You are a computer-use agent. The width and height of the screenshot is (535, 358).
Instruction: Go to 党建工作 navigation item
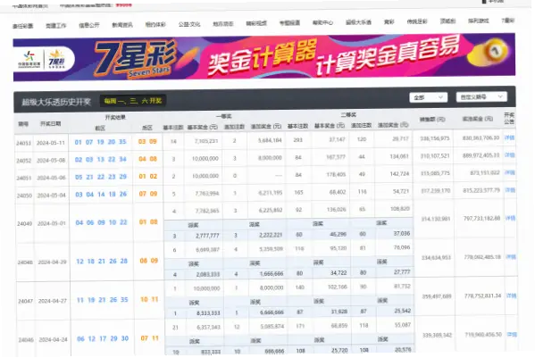tap(56, 26)
